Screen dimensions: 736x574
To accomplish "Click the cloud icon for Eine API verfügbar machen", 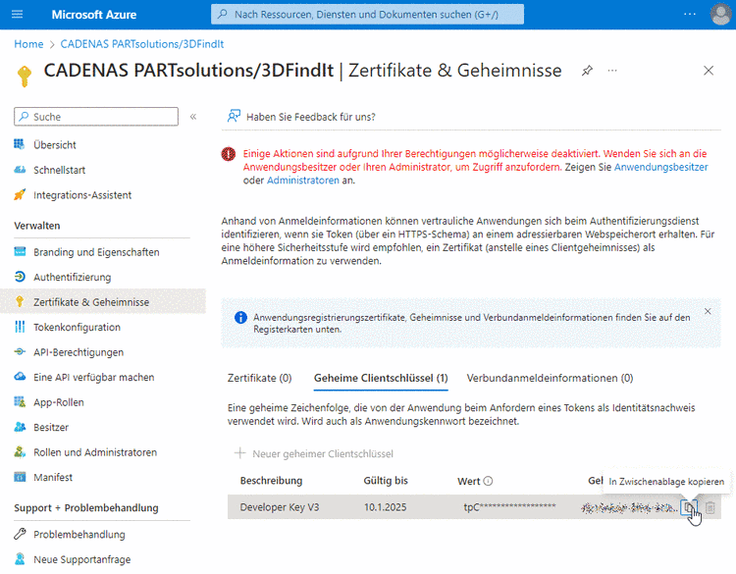I will pos(20,377).
